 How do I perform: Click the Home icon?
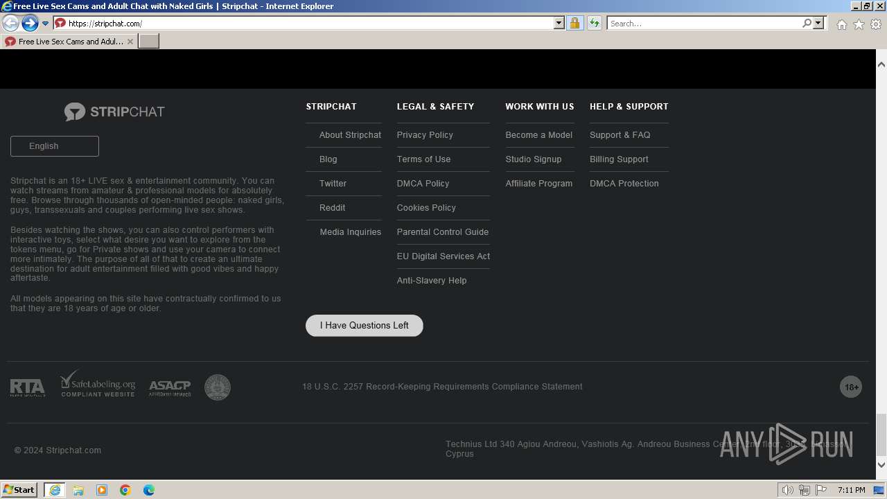841,24
